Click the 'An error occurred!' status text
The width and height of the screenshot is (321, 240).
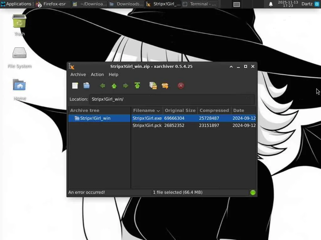[x=87, y=192]
